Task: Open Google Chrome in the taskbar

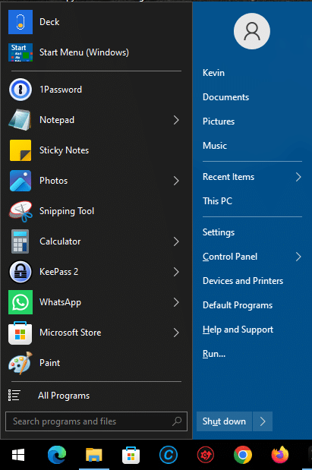Action: (243, 455)
